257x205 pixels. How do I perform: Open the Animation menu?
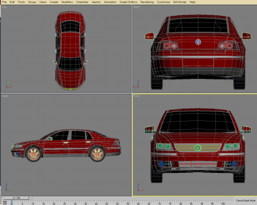coord(110,2)
